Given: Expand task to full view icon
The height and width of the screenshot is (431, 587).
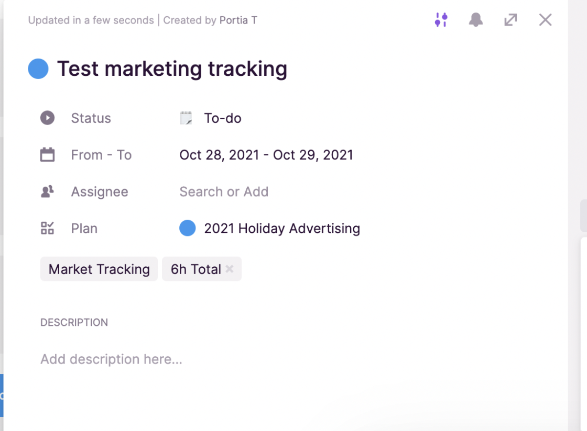Looking at the screenshot, I should [x=510, y=20].
